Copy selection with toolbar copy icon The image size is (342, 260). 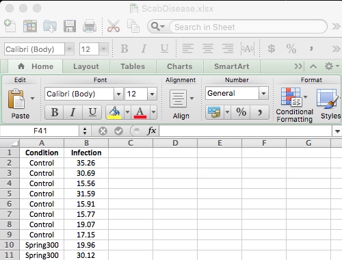coord(133,26)
